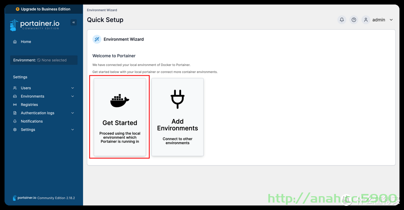
Task: Click the Home house icon
Action: pyautogui.click(x=15, y=42)
